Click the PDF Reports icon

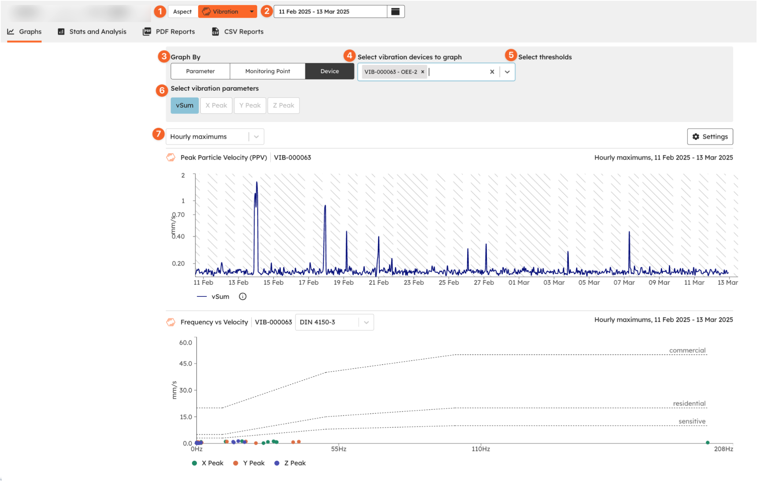(147, 32)
